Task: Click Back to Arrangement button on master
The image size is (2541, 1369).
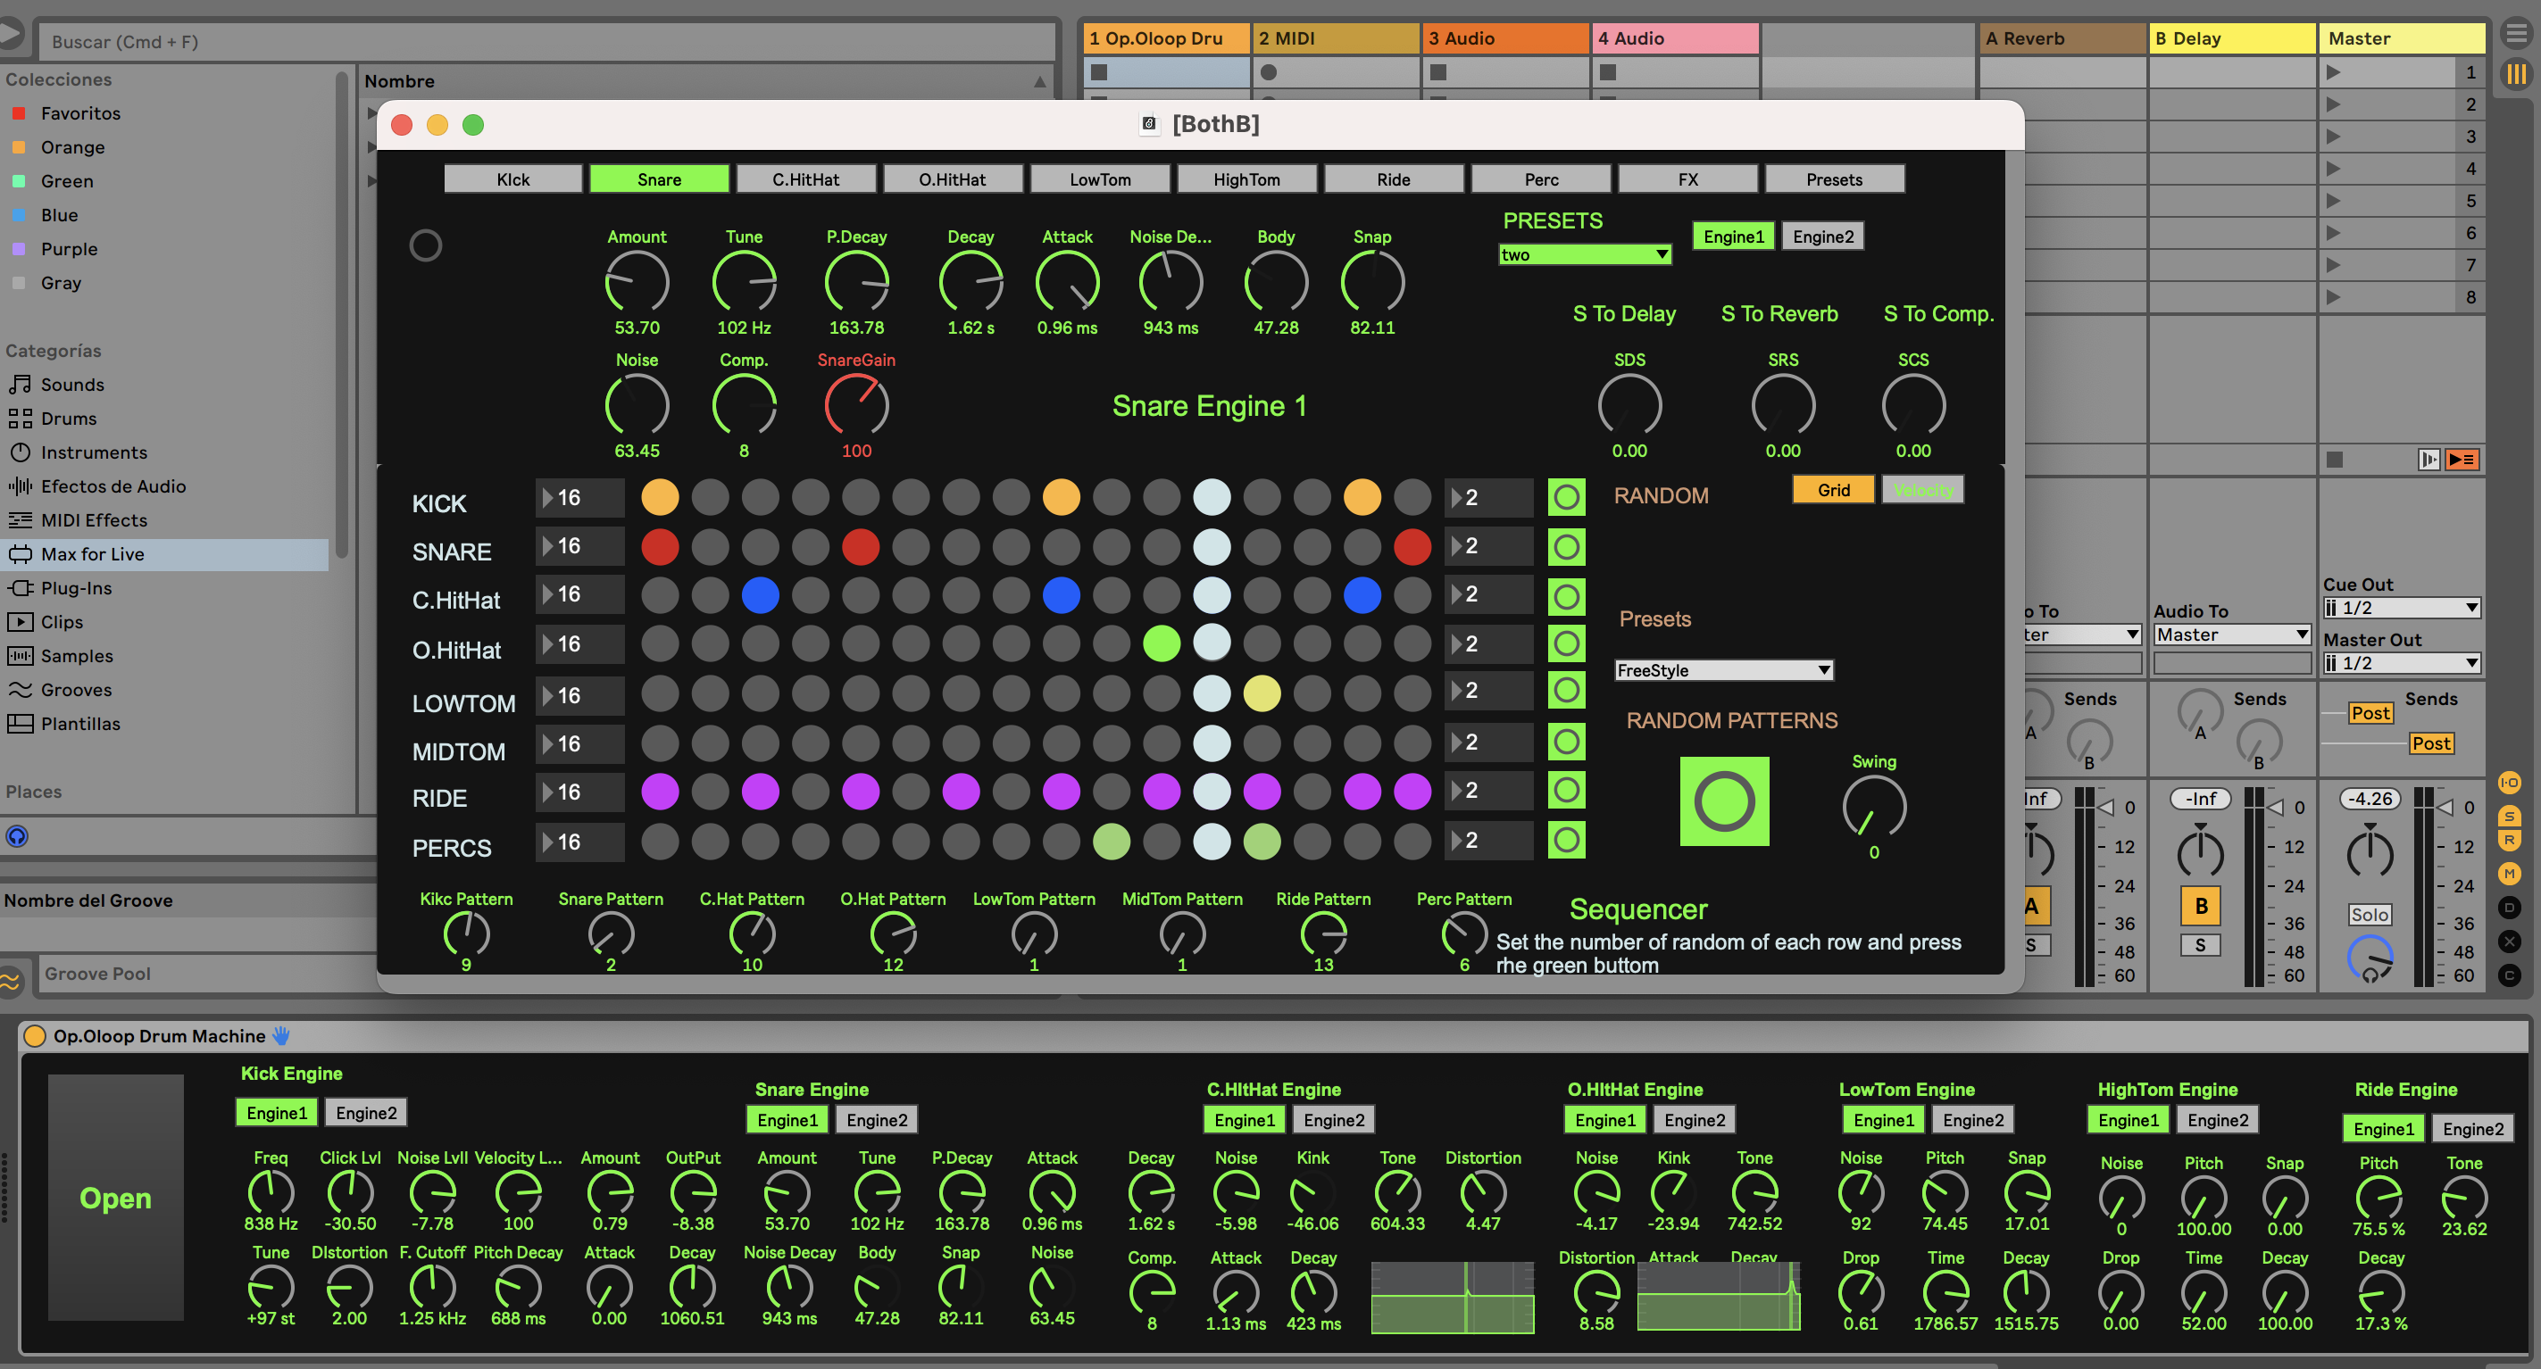Action: 2462,460
